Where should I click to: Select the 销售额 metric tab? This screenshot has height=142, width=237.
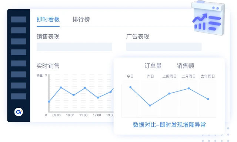(x=186, y=66)
